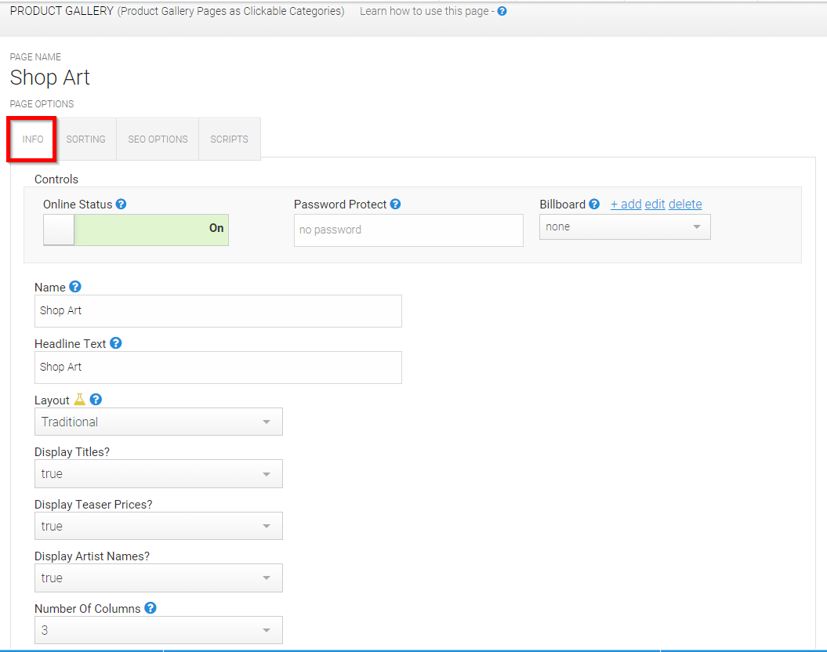Click Billboard help question mark
827x652 pixels.
(594, 204)
